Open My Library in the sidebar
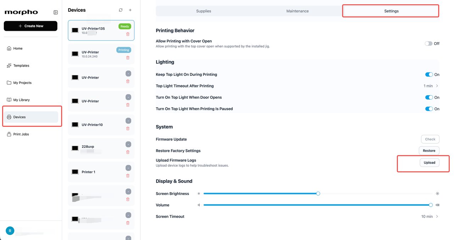The image size is (454, 240). pos(31,100)
